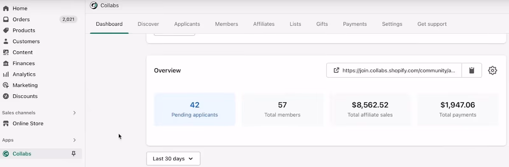Screen dimensions: 509x167
Task: View the 57 Total members card
Action: pyautogui.click(x=282, y=110)
